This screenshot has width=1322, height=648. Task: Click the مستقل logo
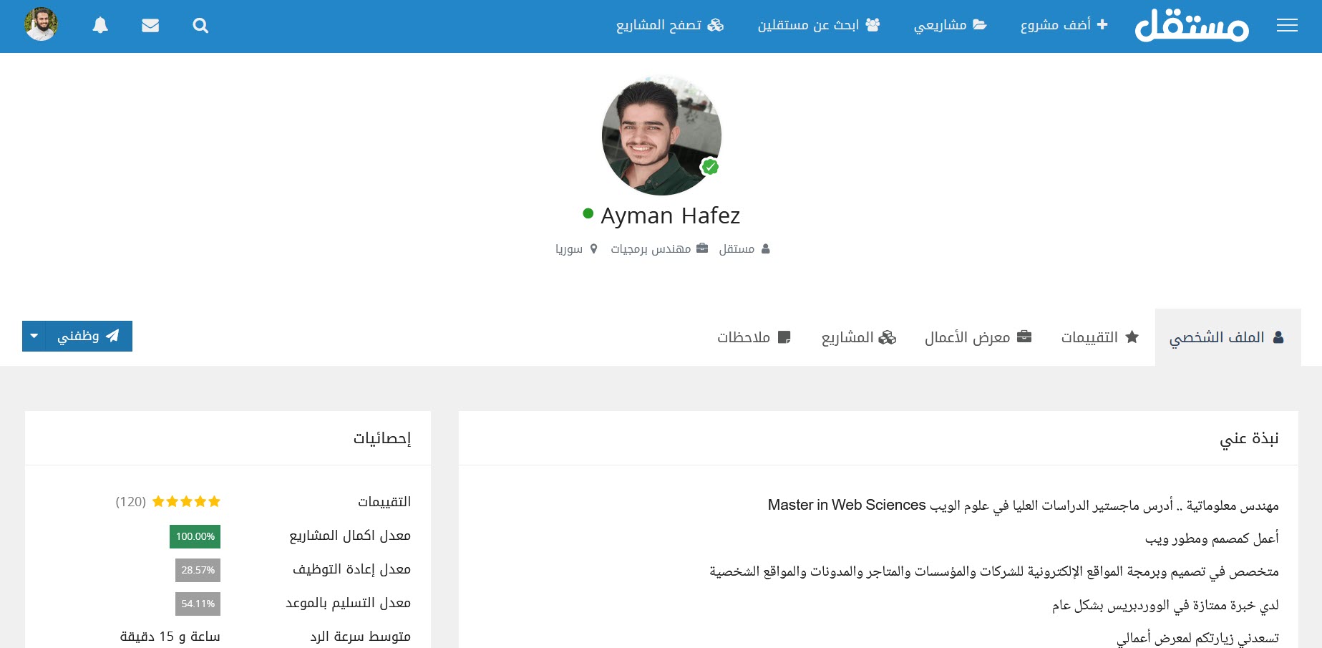[1192, 26]
